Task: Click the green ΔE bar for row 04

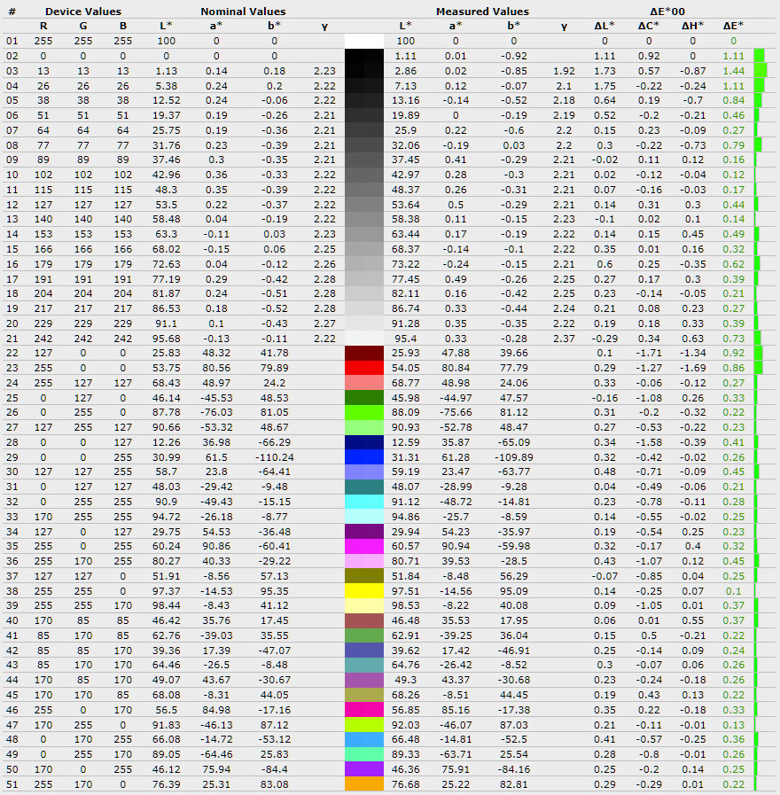Action: click(760, 85)
